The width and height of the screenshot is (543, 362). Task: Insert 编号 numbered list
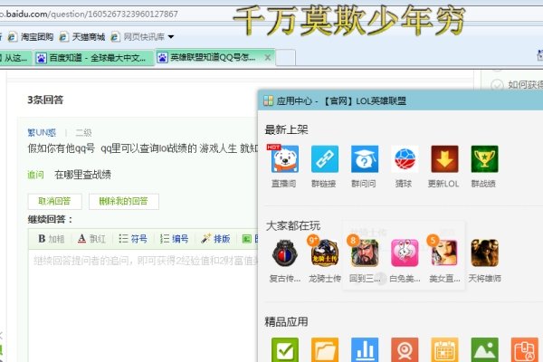coord(174,239)
